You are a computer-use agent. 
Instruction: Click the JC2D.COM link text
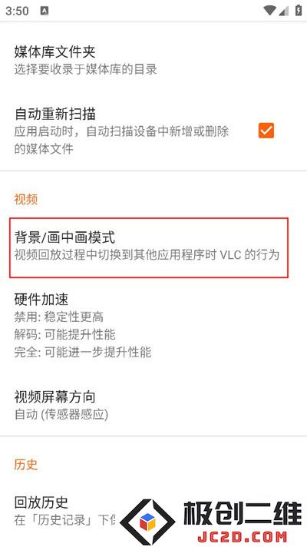pyautogui.click(x=243, y=536)
